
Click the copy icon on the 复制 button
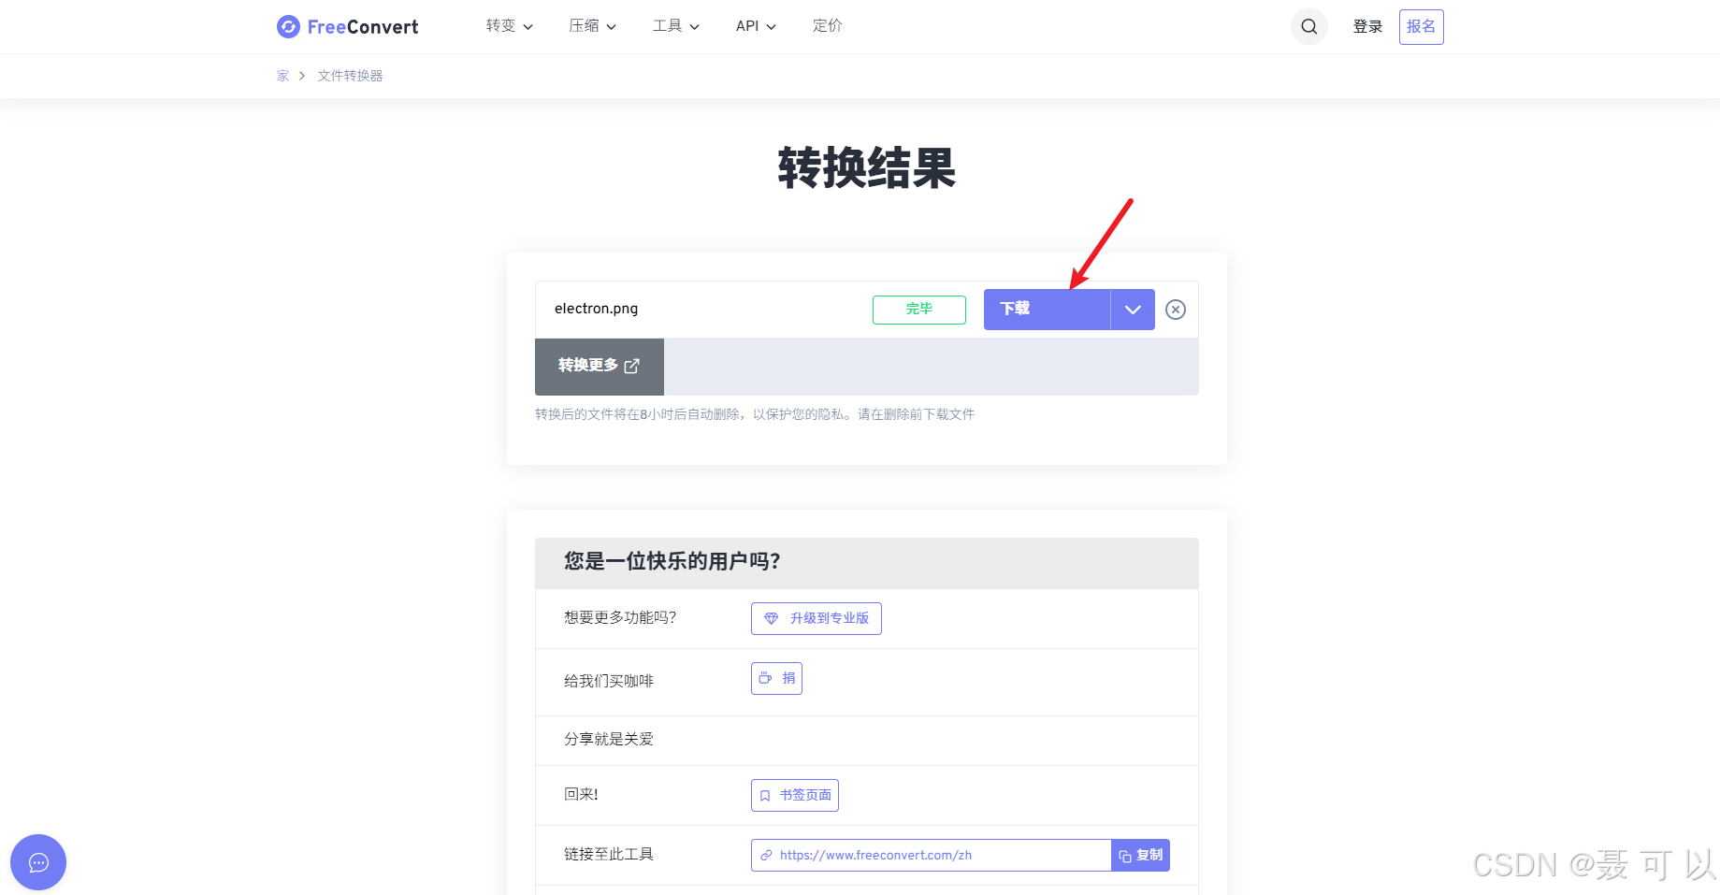click(x=1125, y=855)
